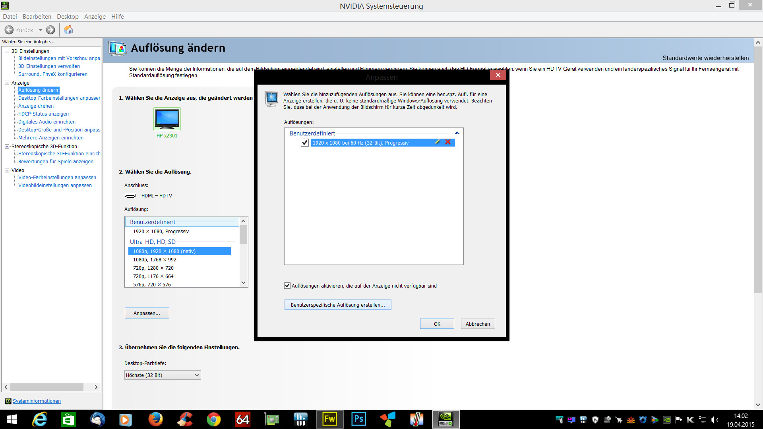The image size is (763, 429).
Task: Open Firefox from the taskbar
Action: (155, 419)
